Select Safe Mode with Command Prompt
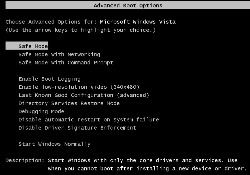Viewport: 250px width, 175px height. point(66,63)
